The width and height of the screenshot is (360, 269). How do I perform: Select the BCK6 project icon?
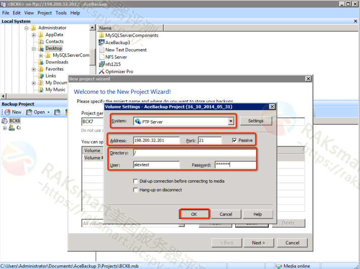(x=5, y=121)
